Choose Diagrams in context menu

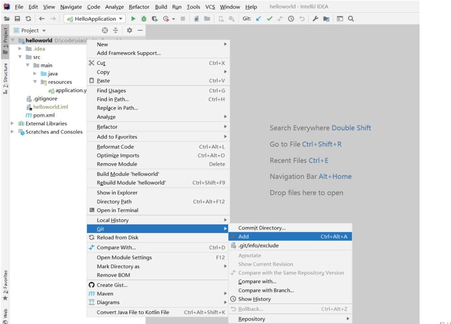[158, 302]
